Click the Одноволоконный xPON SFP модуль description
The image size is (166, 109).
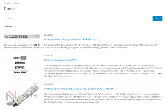click(103, 98)
